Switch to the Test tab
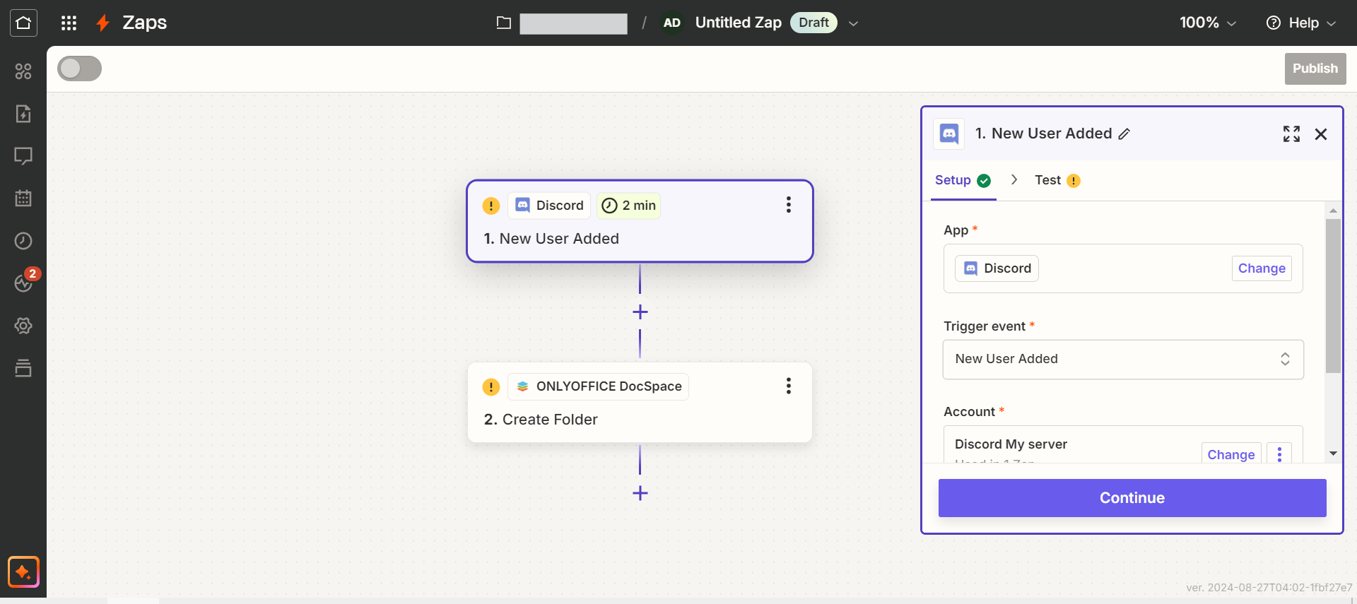This screenshot has width=1357, height=604. point(1057,180)
